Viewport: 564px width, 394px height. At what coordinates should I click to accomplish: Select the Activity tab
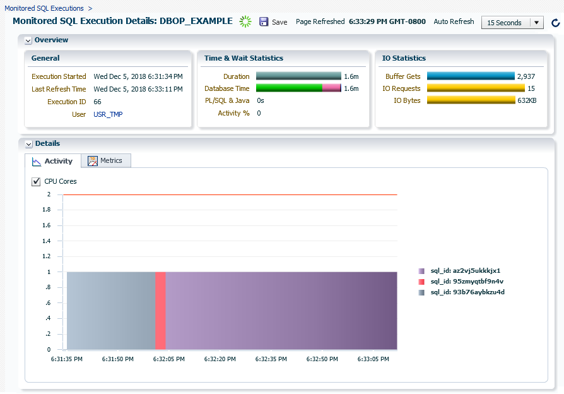[x=58, y=160]
